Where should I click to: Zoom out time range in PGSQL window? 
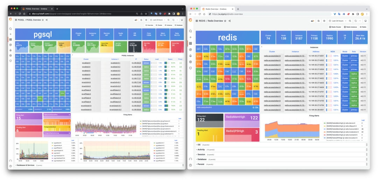[x=168, y=20]
